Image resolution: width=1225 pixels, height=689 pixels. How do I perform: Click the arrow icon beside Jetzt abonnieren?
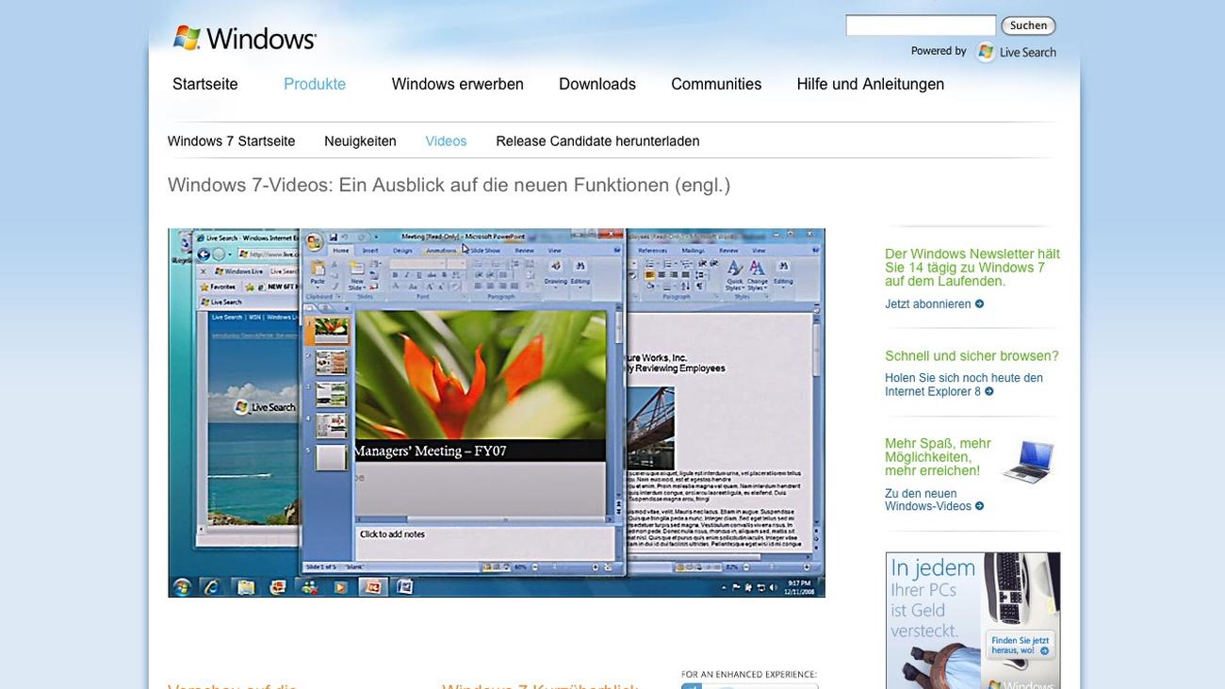980,303
